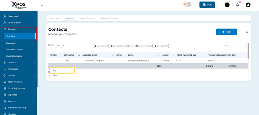Open the user profile avatar icon

pyautogui.click(x=248, y=5)
